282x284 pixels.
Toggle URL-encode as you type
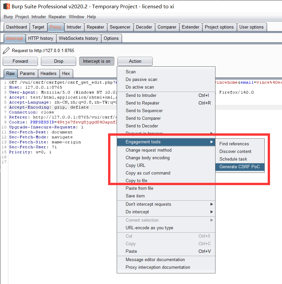pos(166,228)
